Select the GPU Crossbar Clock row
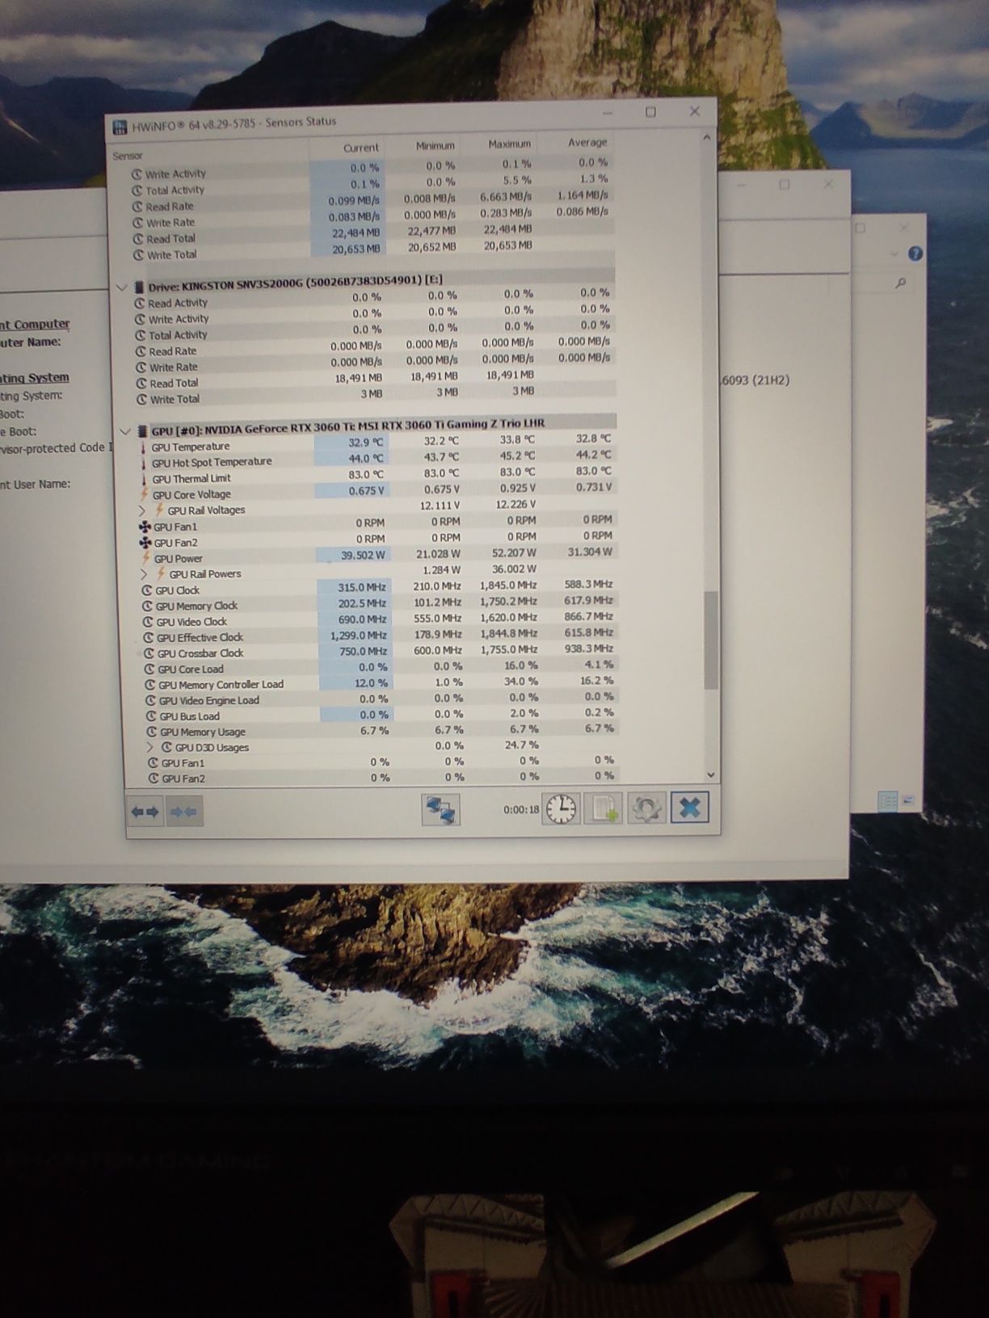Screen dimensions: 989x1318 click(379, 651)
